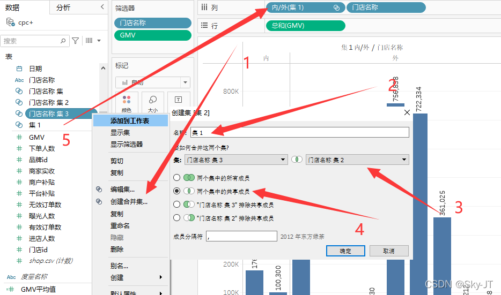Screen dimensions: 501x295
Task: Click the 确定 button in the dialog
Action: (345, 251)
